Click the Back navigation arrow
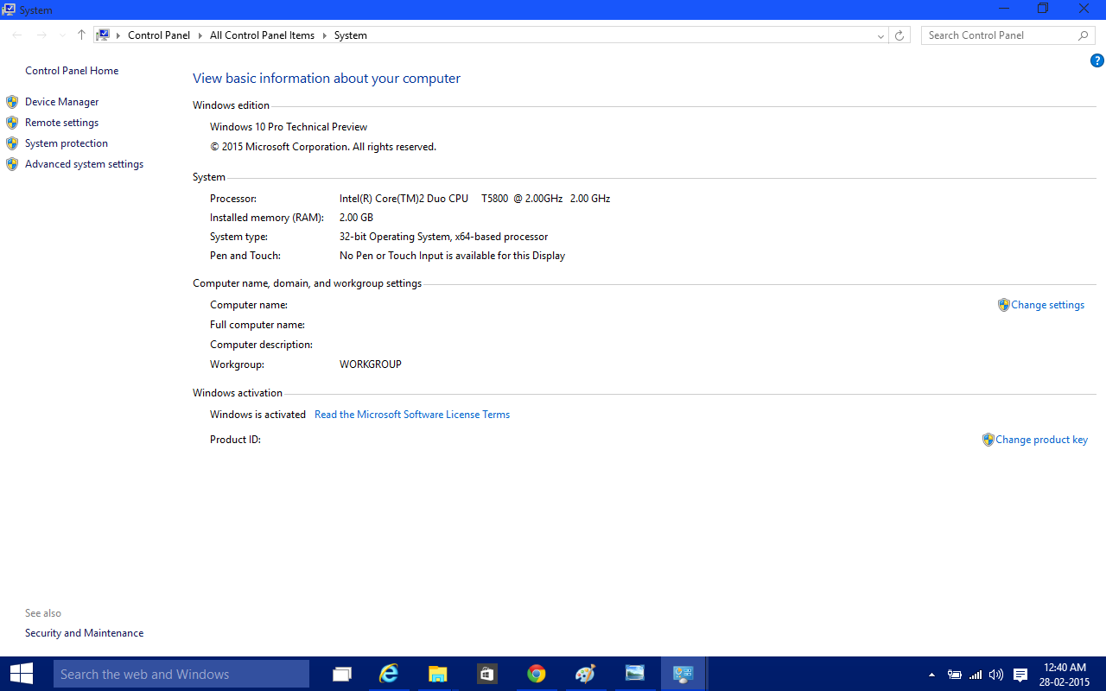1106x691 pixels. click(17, 35)
